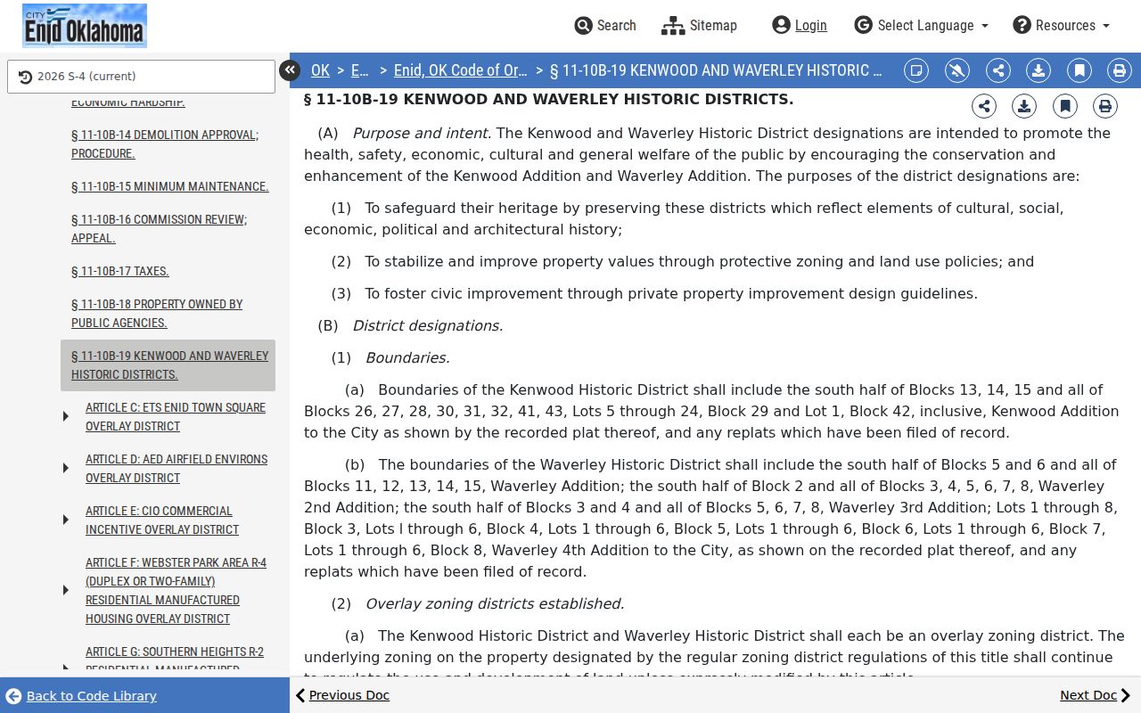Click the Enid, OK Code of Ordinances breadcrumb
Image resolution: width=1141 pixels, height=713 pixels.
[461, 70]
